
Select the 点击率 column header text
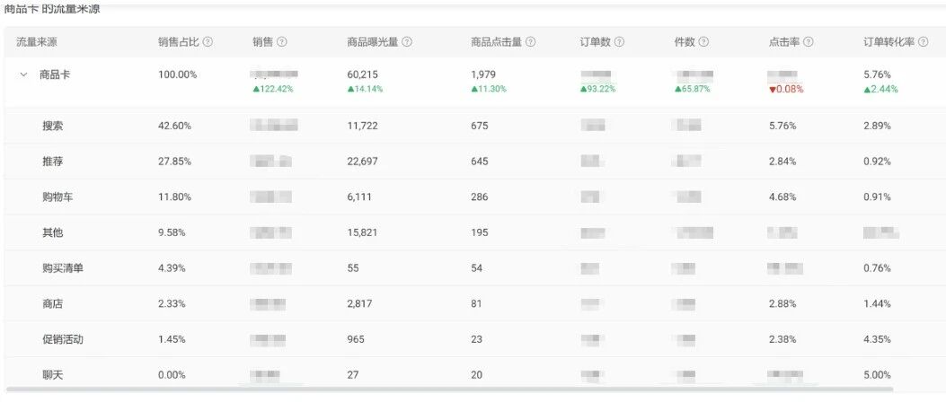point(783,42)
